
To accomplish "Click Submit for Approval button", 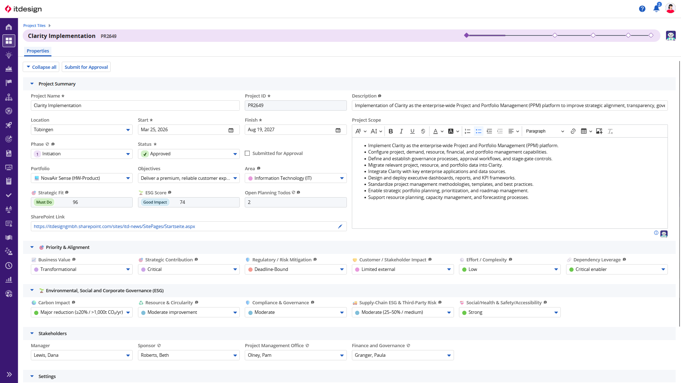I will (86, 67).
